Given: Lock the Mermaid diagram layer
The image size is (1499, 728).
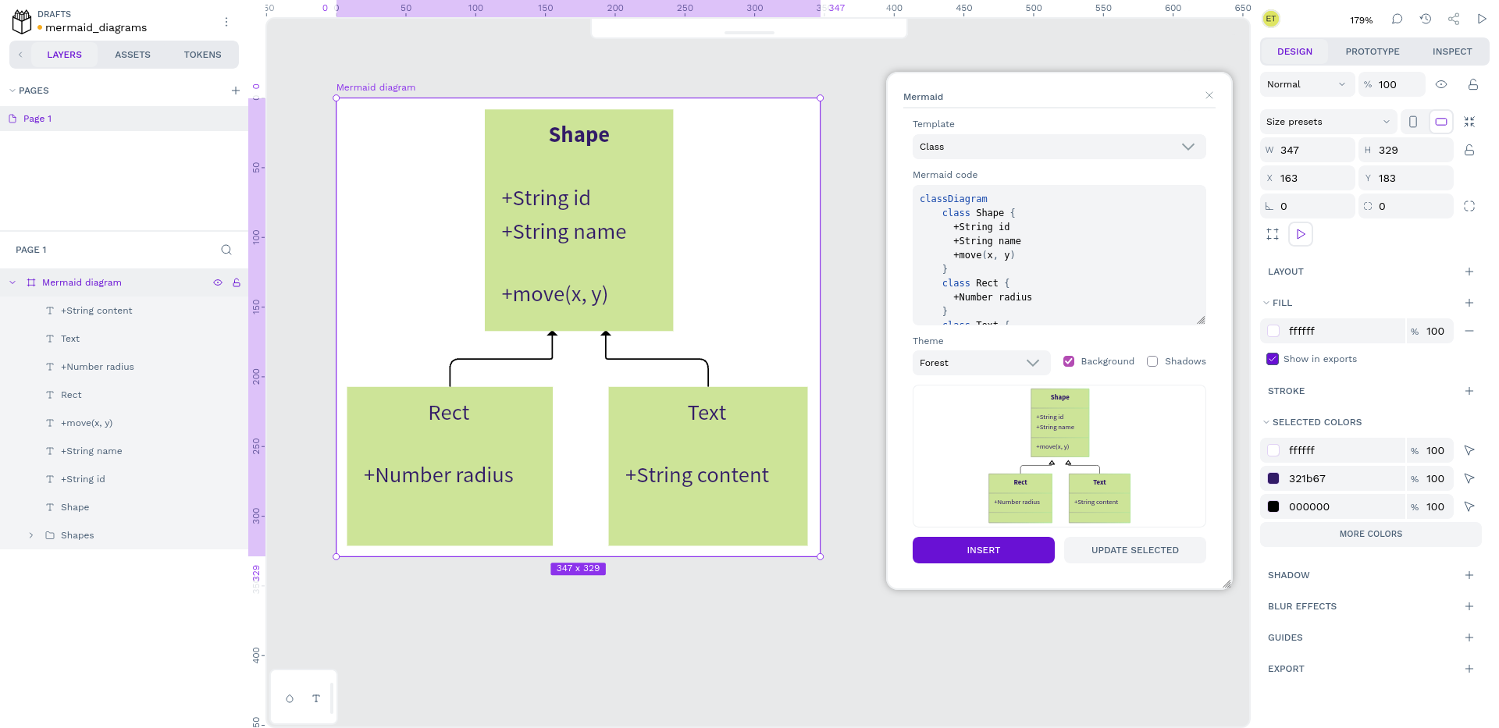Looking at the screenshot, I should point(237,282).
